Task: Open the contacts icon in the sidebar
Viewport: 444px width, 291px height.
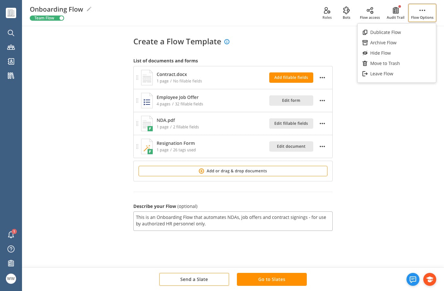Action: coord(11,61)
